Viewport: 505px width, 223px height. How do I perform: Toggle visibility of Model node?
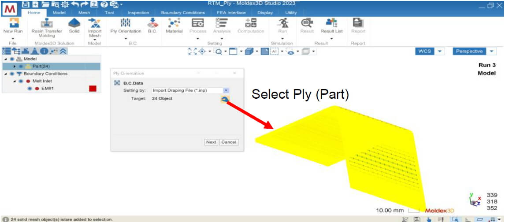(12, 59)
